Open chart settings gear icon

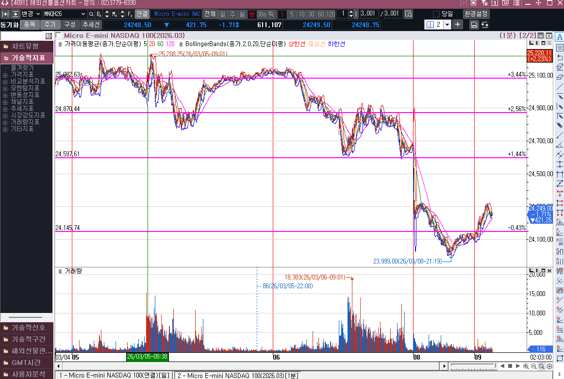coord(549,366)
